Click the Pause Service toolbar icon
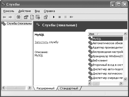This screenshot has height=97, width=129. [66, 17]
